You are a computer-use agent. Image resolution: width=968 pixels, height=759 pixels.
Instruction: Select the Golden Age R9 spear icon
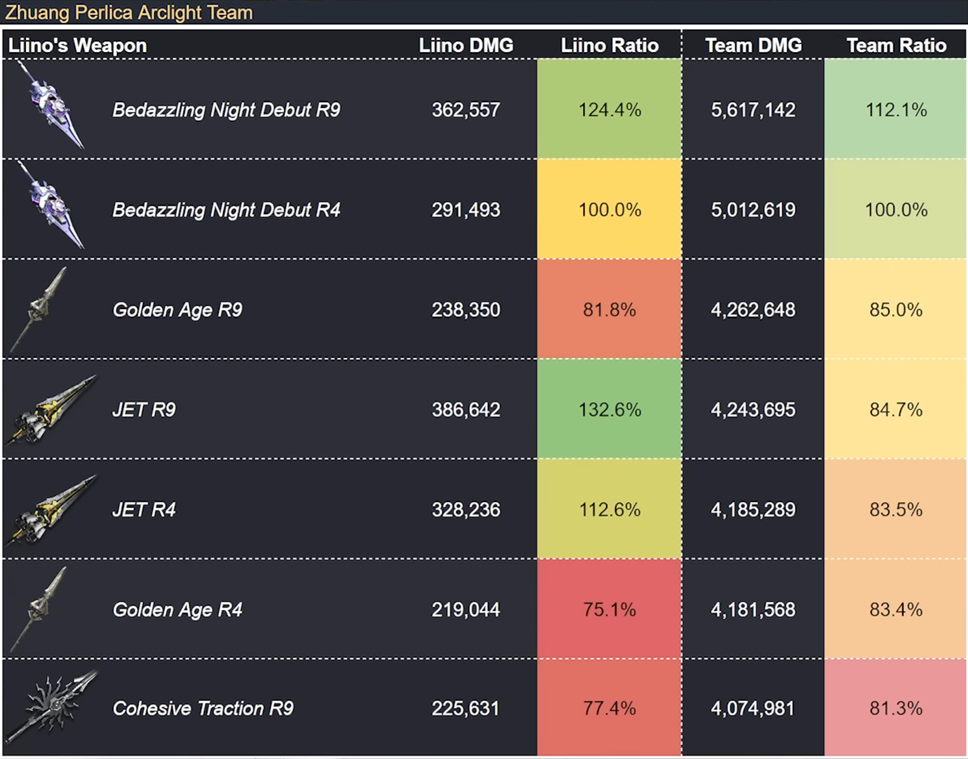[x=38, y=309]
